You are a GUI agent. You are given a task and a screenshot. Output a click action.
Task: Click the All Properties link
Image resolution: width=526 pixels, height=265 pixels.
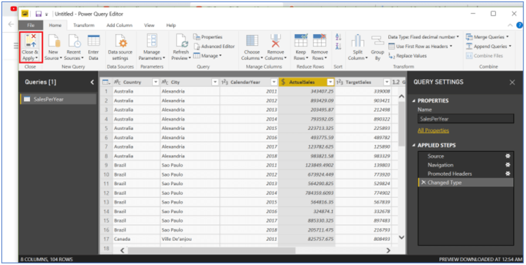pos(433,130)
